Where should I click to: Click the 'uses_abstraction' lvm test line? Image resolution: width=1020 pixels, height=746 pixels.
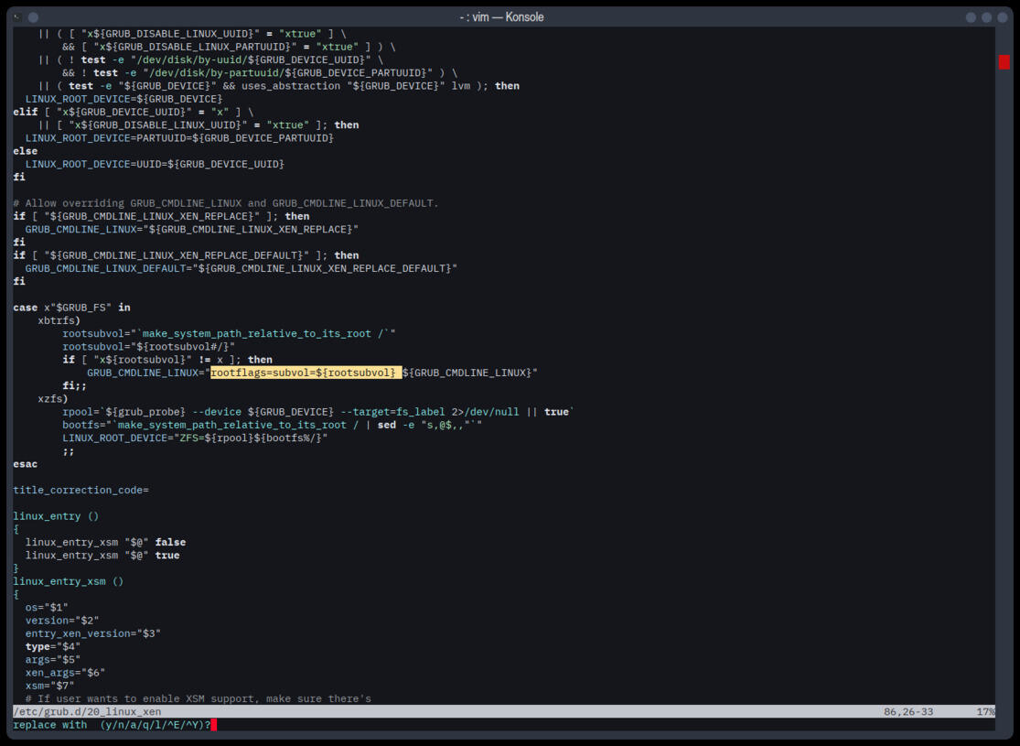pos(278,86)
